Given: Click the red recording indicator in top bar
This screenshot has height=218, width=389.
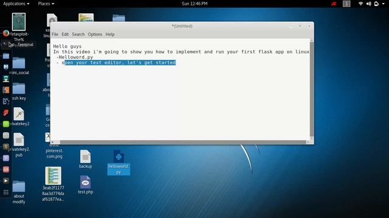Looking at the screenshot, I should click(334, 4).
